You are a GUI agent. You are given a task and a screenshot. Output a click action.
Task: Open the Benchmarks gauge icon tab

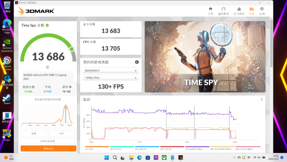click(223, 9)
